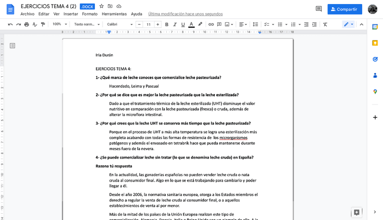
Task: Open Google Keep side panel
Action: [x=375, y=43]
